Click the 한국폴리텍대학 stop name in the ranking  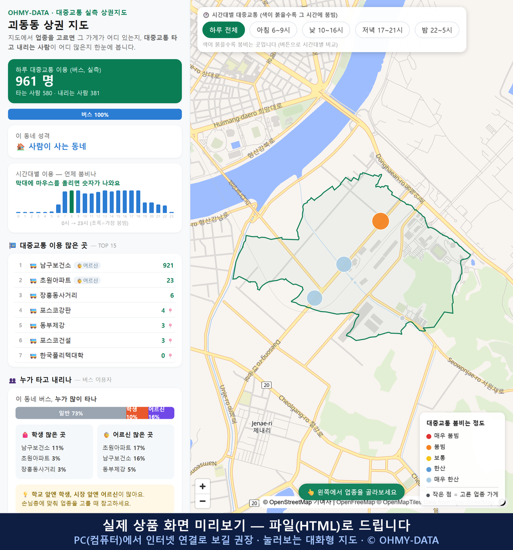62,355
